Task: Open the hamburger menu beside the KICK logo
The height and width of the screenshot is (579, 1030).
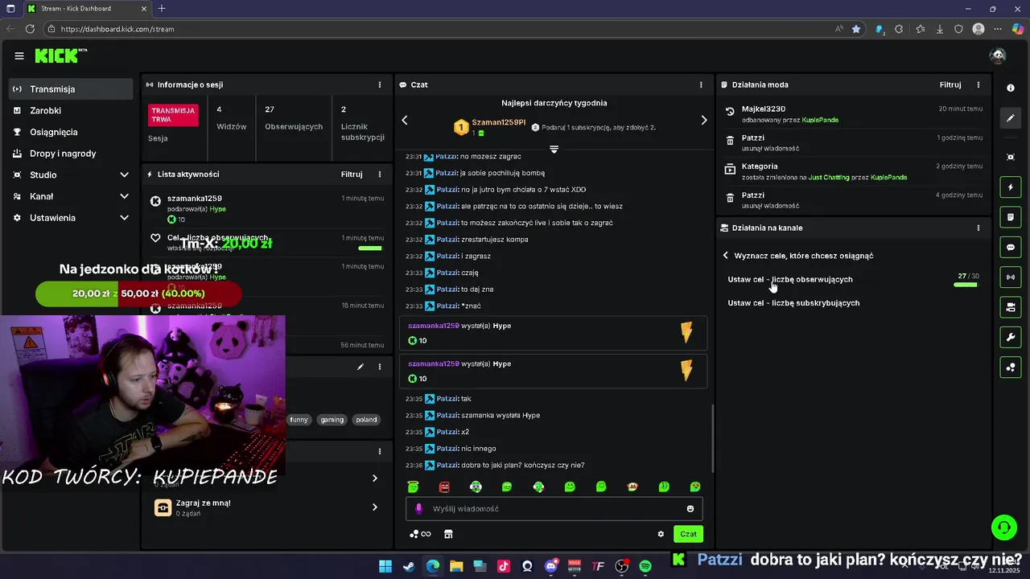Action: pyautogui.click(x=19, y=55)
